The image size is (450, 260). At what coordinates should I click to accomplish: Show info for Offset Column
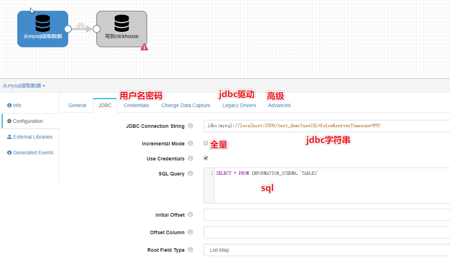coord(190,232)
